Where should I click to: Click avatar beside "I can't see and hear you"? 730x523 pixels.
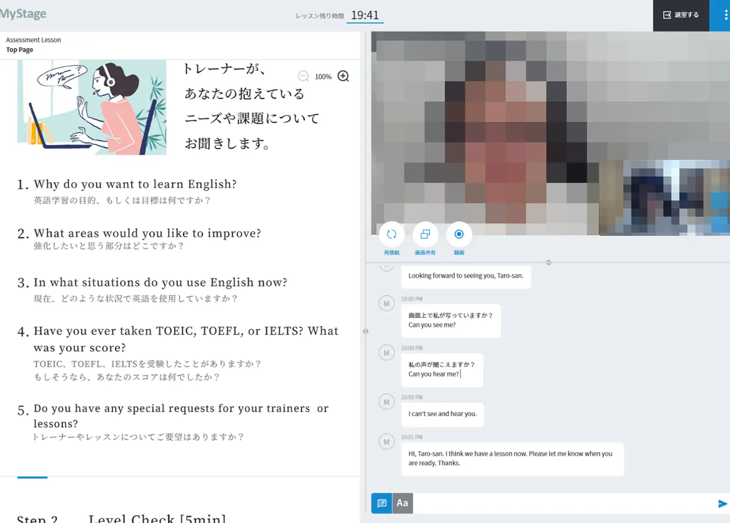coord(387,402)
